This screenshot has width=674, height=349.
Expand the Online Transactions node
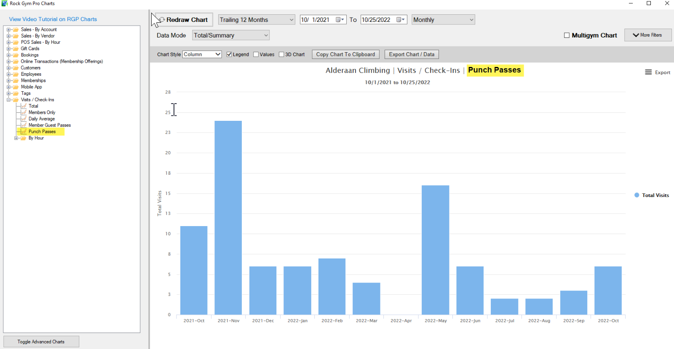pyautogui.click(x=8, y=61)
